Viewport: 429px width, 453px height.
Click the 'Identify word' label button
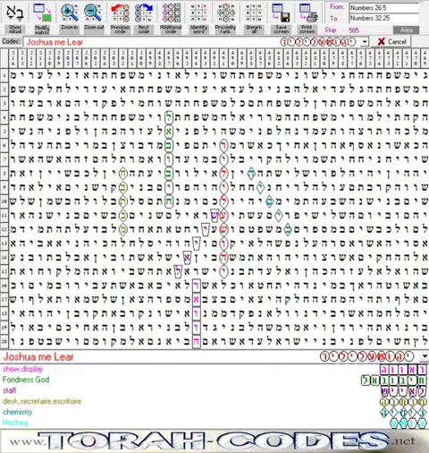point(198,30)
